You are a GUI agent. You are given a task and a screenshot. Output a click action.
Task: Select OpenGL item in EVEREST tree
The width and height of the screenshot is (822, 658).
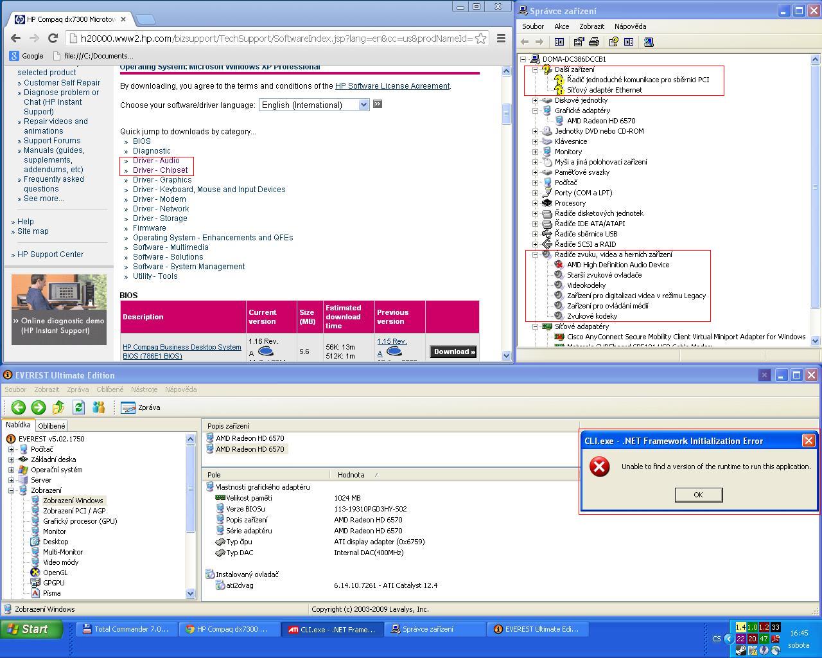(x=55, y=573)
